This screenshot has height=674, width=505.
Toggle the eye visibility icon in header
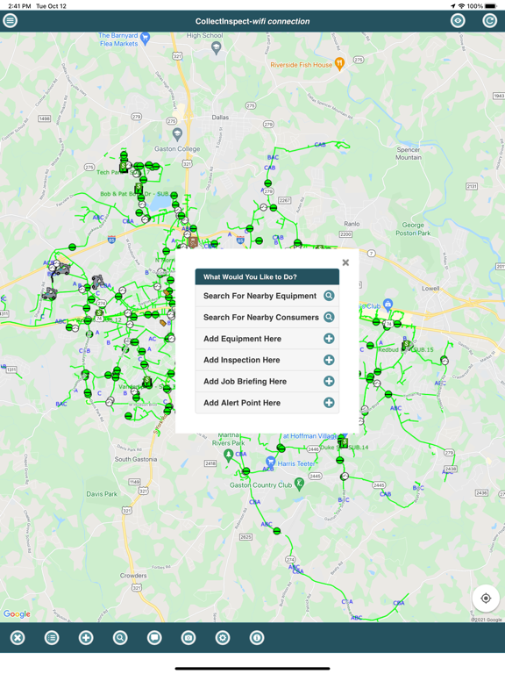coord(458,21)
